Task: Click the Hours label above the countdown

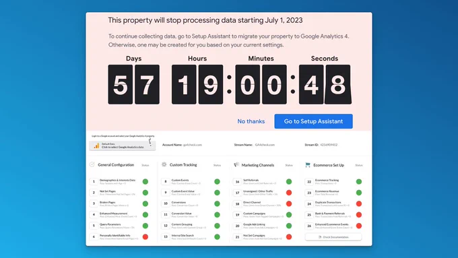Action: pos(197,59)
